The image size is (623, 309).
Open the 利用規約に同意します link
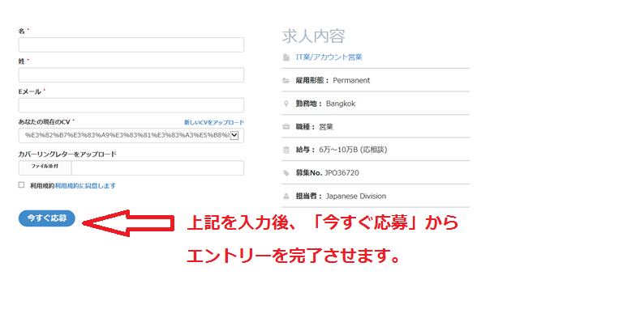[85, 186]
